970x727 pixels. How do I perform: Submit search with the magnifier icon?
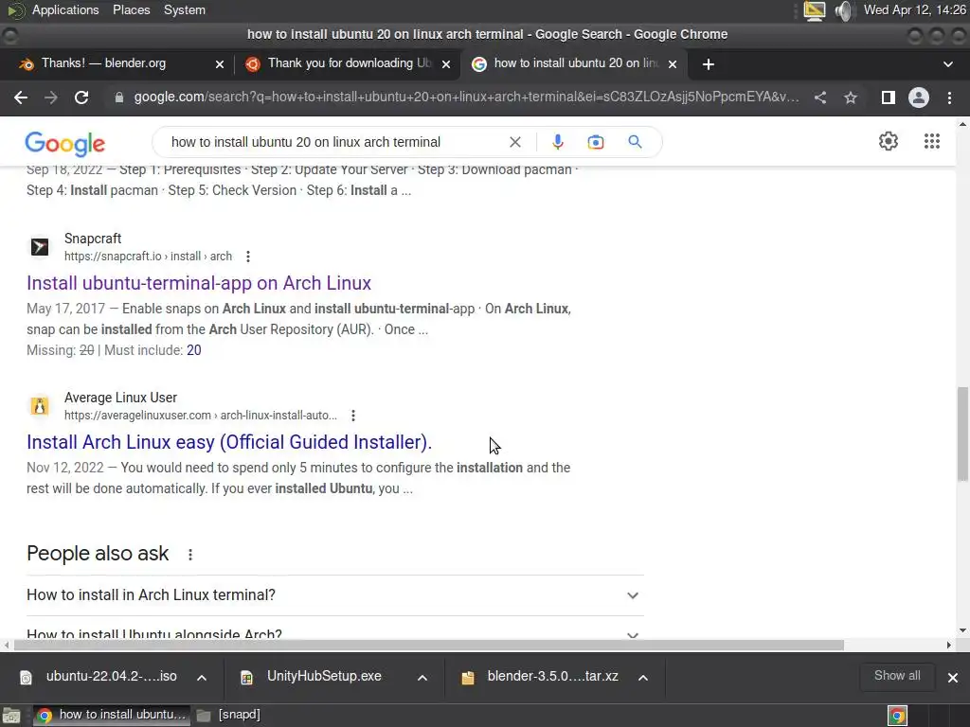click(x=635, y=142)
